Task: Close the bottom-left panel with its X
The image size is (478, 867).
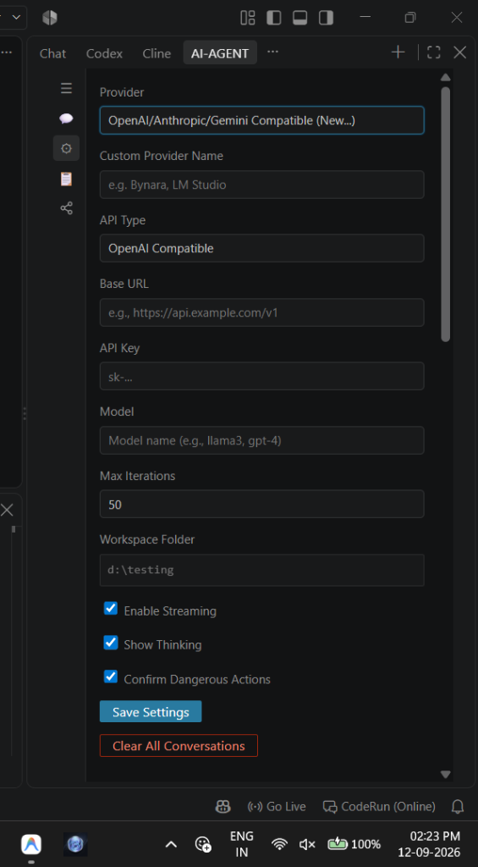Action: (7, 510)
